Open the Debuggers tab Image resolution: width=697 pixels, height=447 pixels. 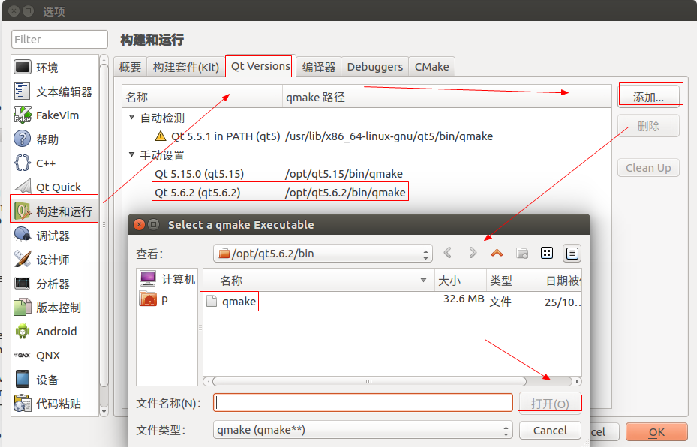(x=374, y=67)
